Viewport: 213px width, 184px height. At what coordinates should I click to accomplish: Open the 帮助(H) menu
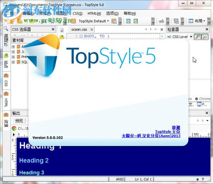(130, 13)
